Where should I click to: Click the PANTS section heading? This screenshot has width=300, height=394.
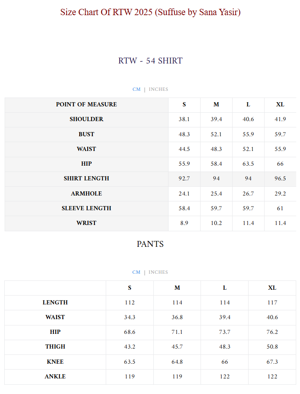pos(150,244)
